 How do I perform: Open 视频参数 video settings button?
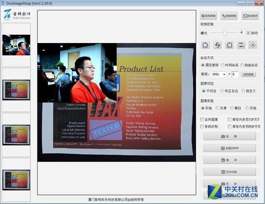point(229,16)
